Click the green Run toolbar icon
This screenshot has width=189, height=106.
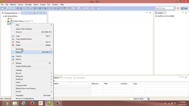click(40, 8)
